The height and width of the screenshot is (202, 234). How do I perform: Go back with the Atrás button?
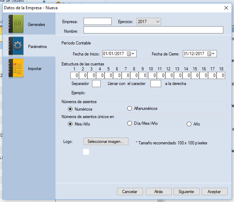(x=159, y=192)
